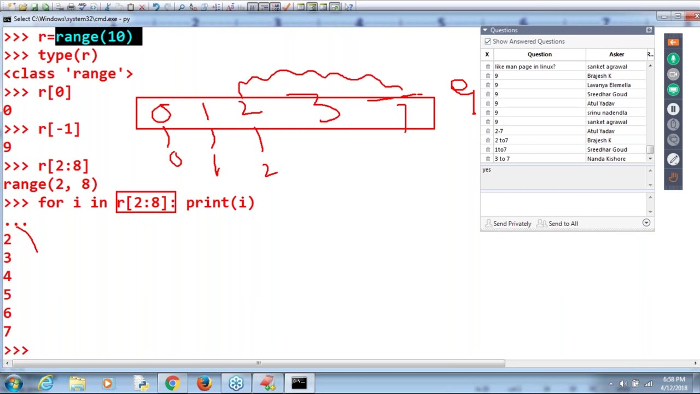Pause screen sharing with the pause button
This screenshot has height=394, width=700.
pyautogui.click(x=673, y=109)
